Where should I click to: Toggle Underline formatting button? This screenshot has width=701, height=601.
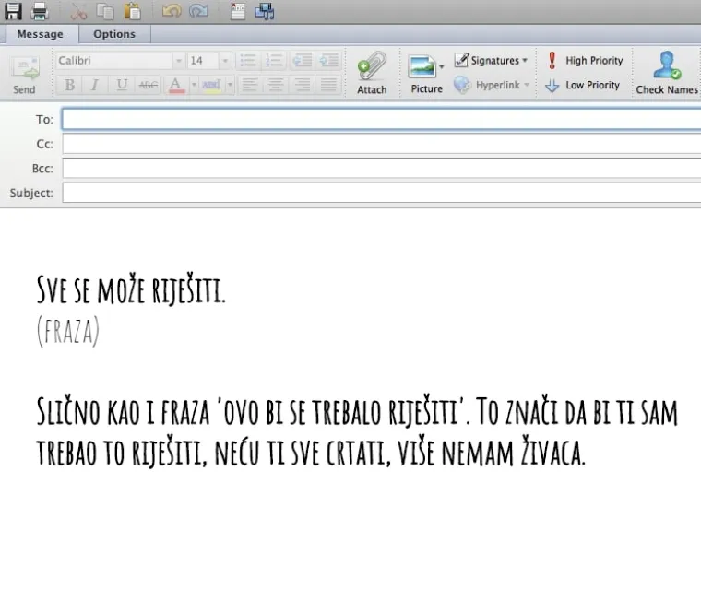121,85
